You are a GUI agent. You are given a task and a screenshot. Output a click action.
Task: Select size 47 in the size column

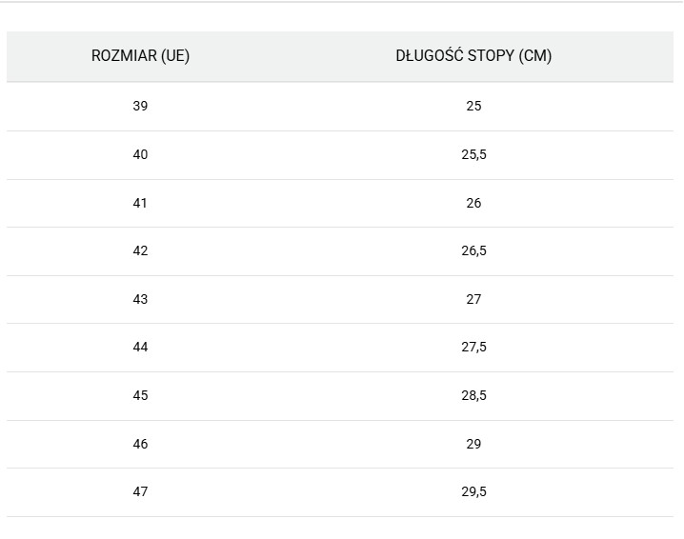[140, 491]
